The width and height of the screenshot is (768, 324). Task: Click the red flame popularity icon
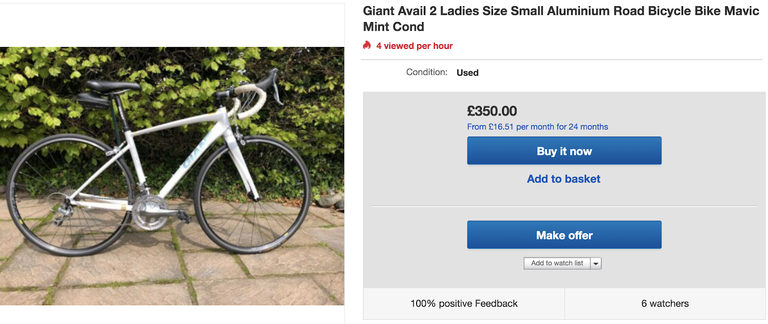(367, 46)
